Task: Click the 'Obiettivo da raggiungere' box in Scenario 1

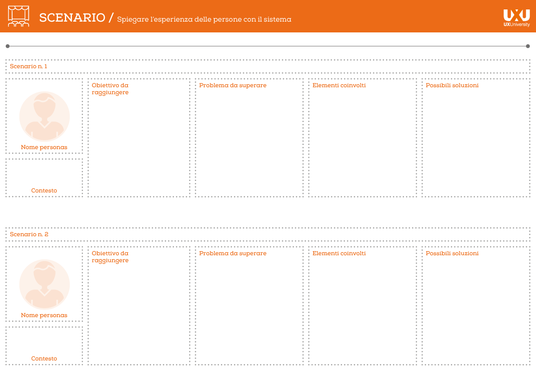Action: [x=139, y=138]
